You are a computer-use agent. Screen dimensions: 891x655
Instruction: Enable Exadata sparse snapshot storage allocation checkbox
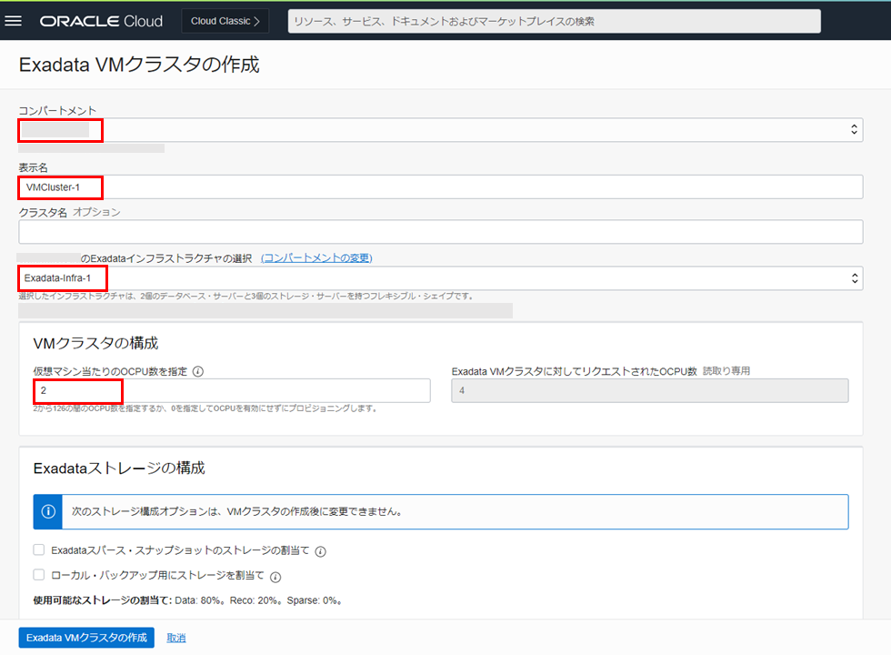click(39, 549)
